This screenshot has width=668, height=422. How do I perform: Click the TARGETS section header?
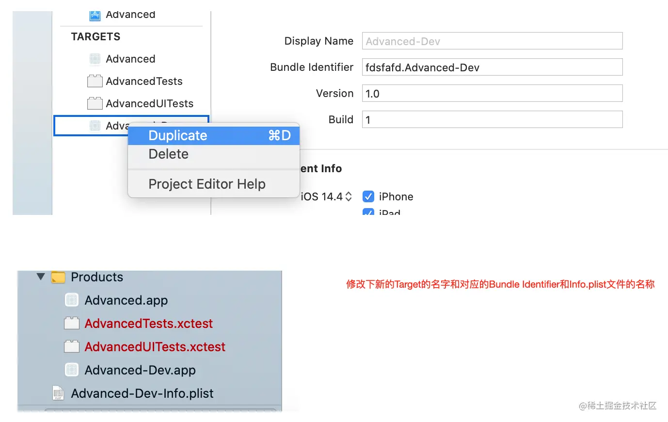click(x=95, y=37)
